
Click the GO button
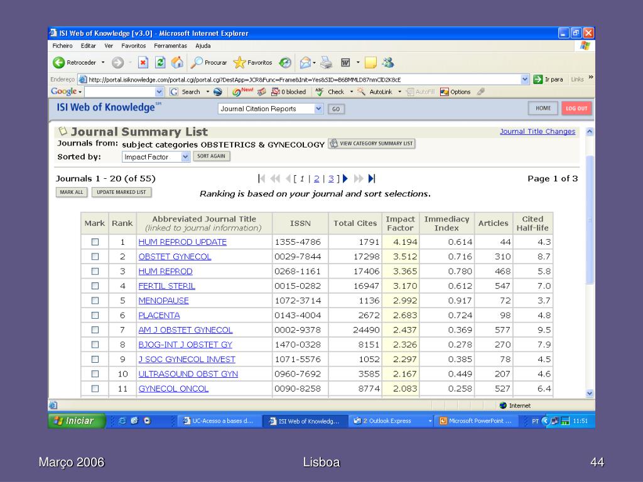pyautogui.click(x=336, y=109)
